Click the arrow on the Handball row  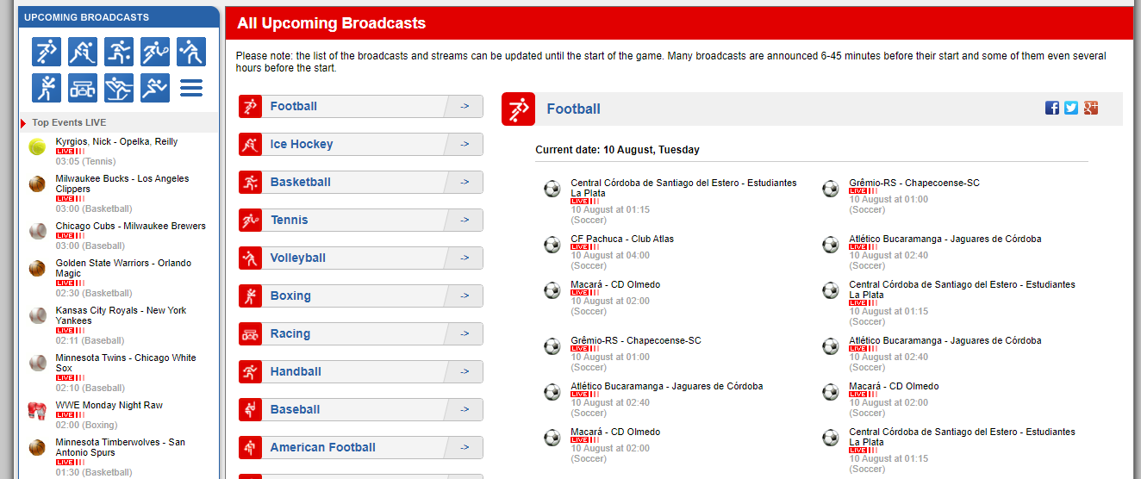pos(465,371)
